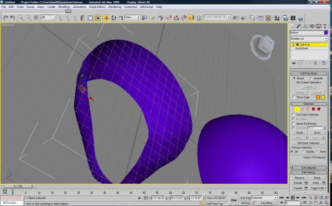Select Preview Selection Off radio button
The image size is (332, 206).
(x=292, y=152)
